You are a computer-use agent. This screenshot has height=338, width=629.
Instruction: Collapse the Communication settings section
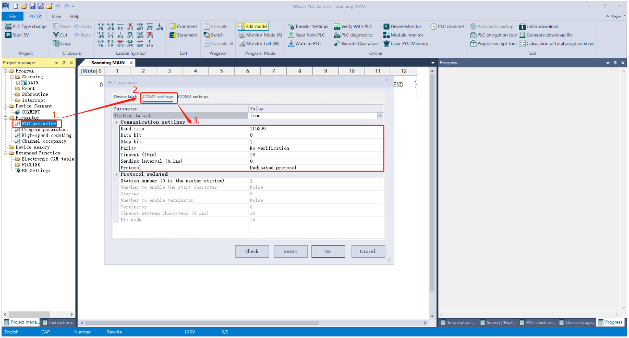(116, 122)
